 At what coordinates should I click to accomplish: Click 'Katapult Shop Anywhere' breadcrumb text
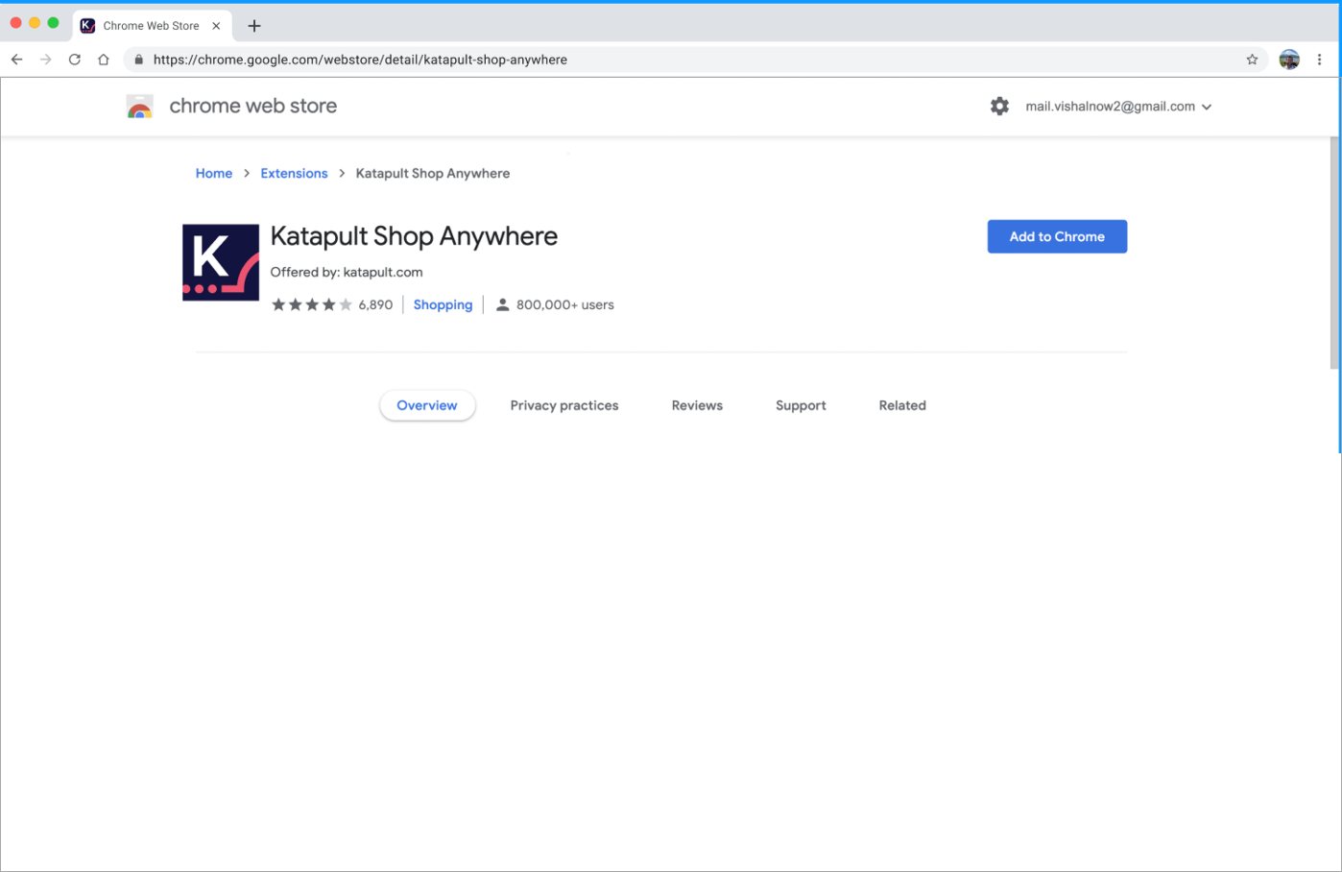[x=433, y=174]
